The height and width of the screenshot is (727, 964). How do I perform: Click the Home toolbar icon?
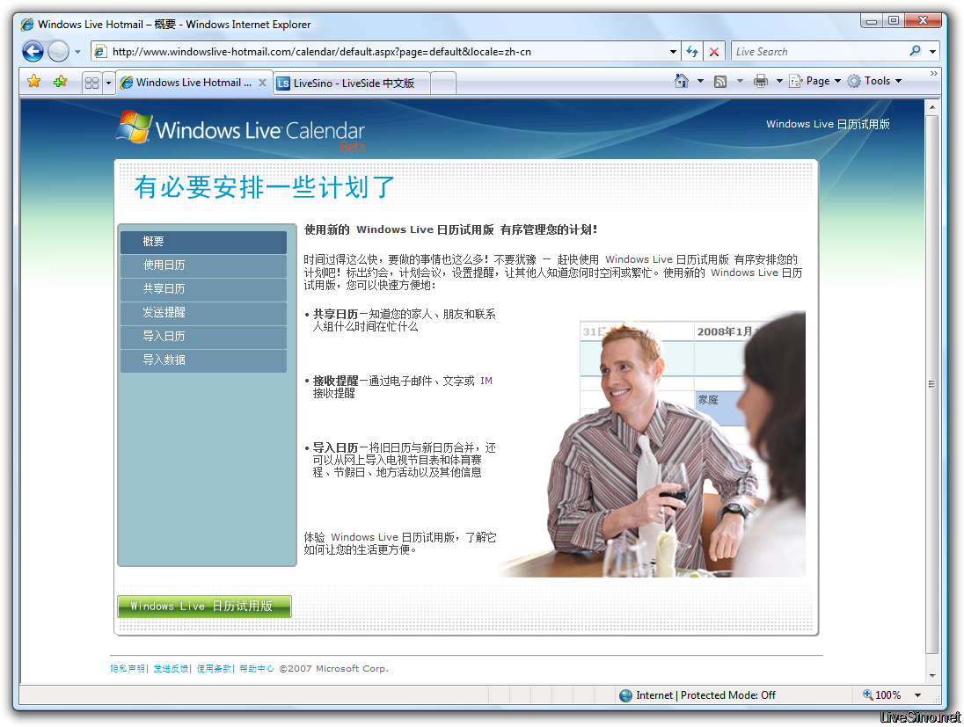(681, 81)
